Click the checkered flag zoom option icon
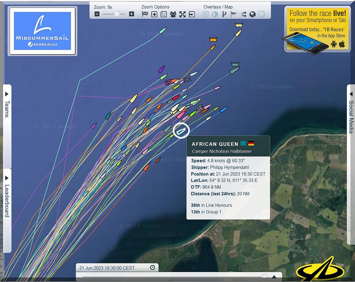This screenshot has width=355, height=282. pos(145,14)
